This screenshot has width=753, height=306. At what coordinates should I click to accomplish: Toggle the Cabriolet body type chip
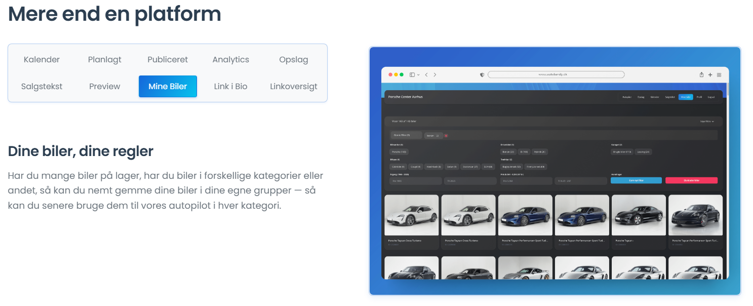[x=398, y=166]
